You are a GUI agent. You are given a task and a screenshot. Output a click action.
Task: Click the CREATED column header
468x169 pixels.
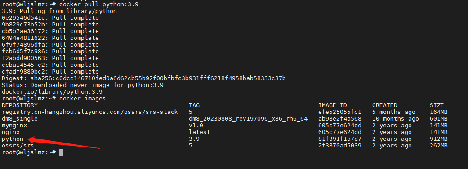tap(385, 105)
